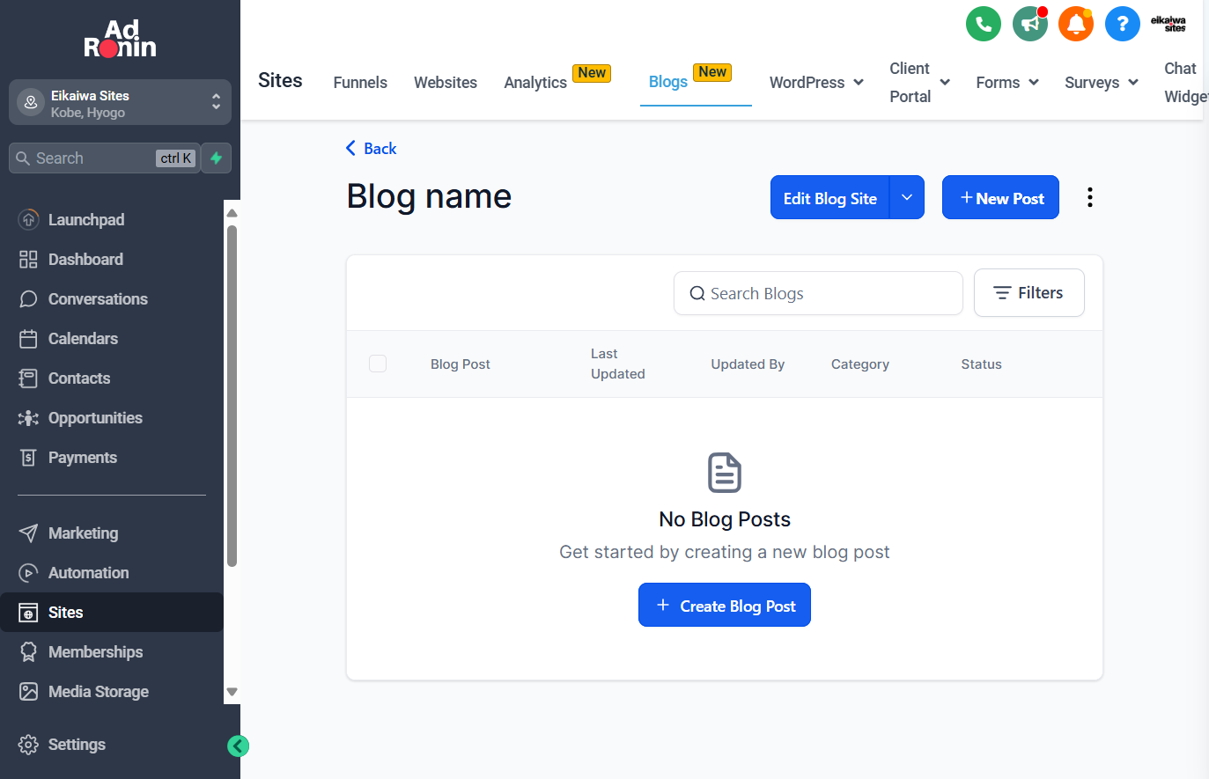The height and width of the screenshot is (779, 1209).
Task: Click the AdRonin logo
Action: [x=120, y=39]
